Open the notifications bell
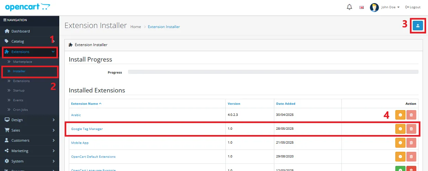428x171 pixels. click(x=349, y=7)
